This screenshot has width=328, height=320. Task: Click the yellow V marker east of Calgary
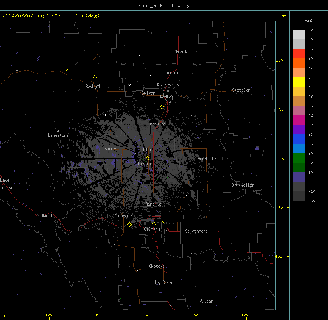163,222
